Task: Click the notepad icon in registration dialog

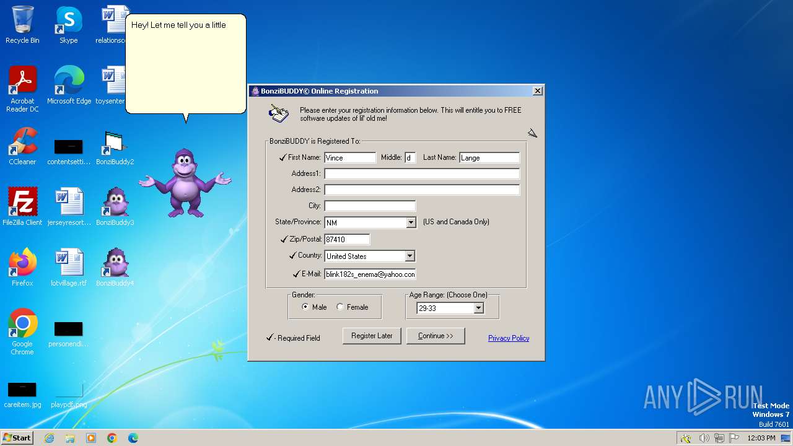Action: tap(279, 114)
